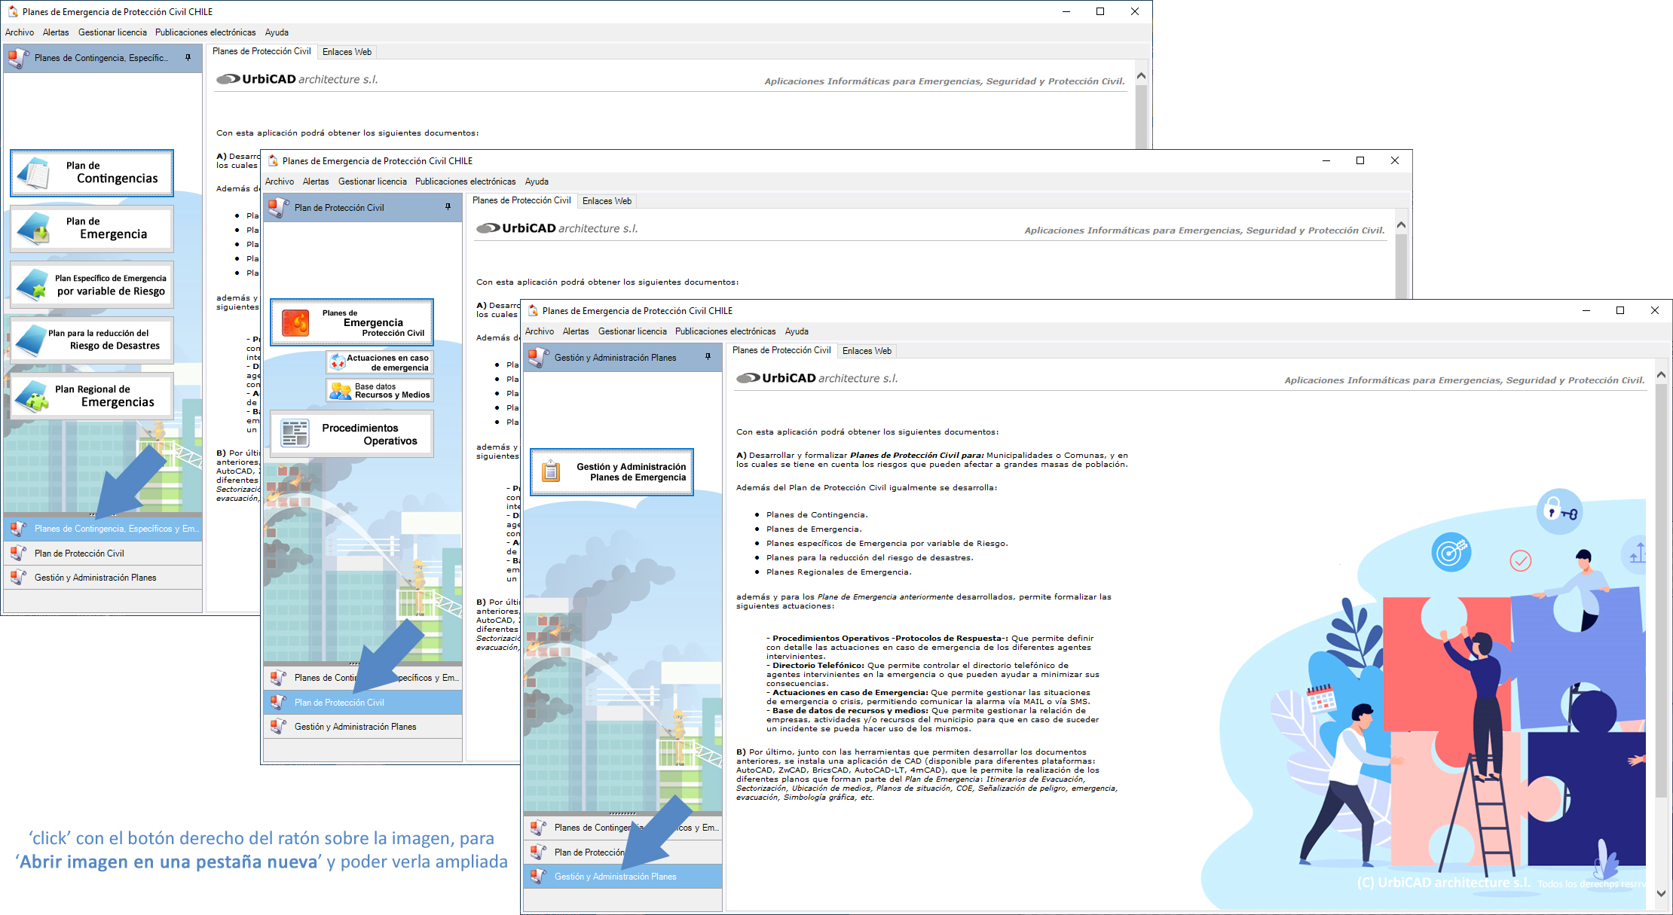Click header icon of front window's Gestión panel
Viewport: 1673px width, 915px height.
point(539,357)
